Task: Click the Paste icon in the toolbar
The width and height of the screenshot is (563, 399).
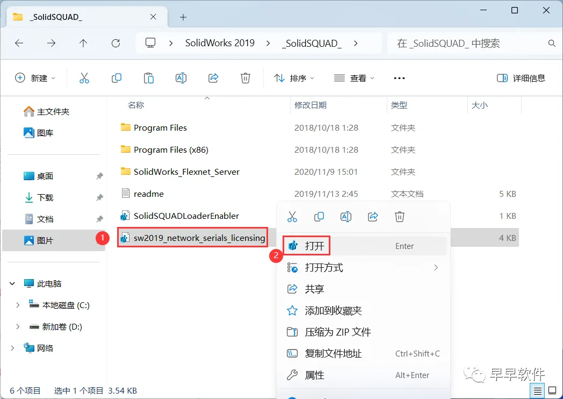Action: (x=149, y=78)
